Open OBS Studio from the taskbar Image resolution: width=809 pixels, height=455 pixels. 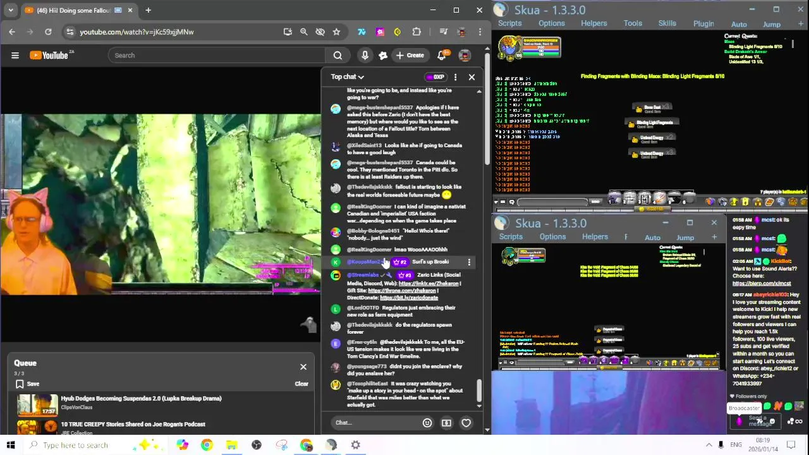point(257,445)
